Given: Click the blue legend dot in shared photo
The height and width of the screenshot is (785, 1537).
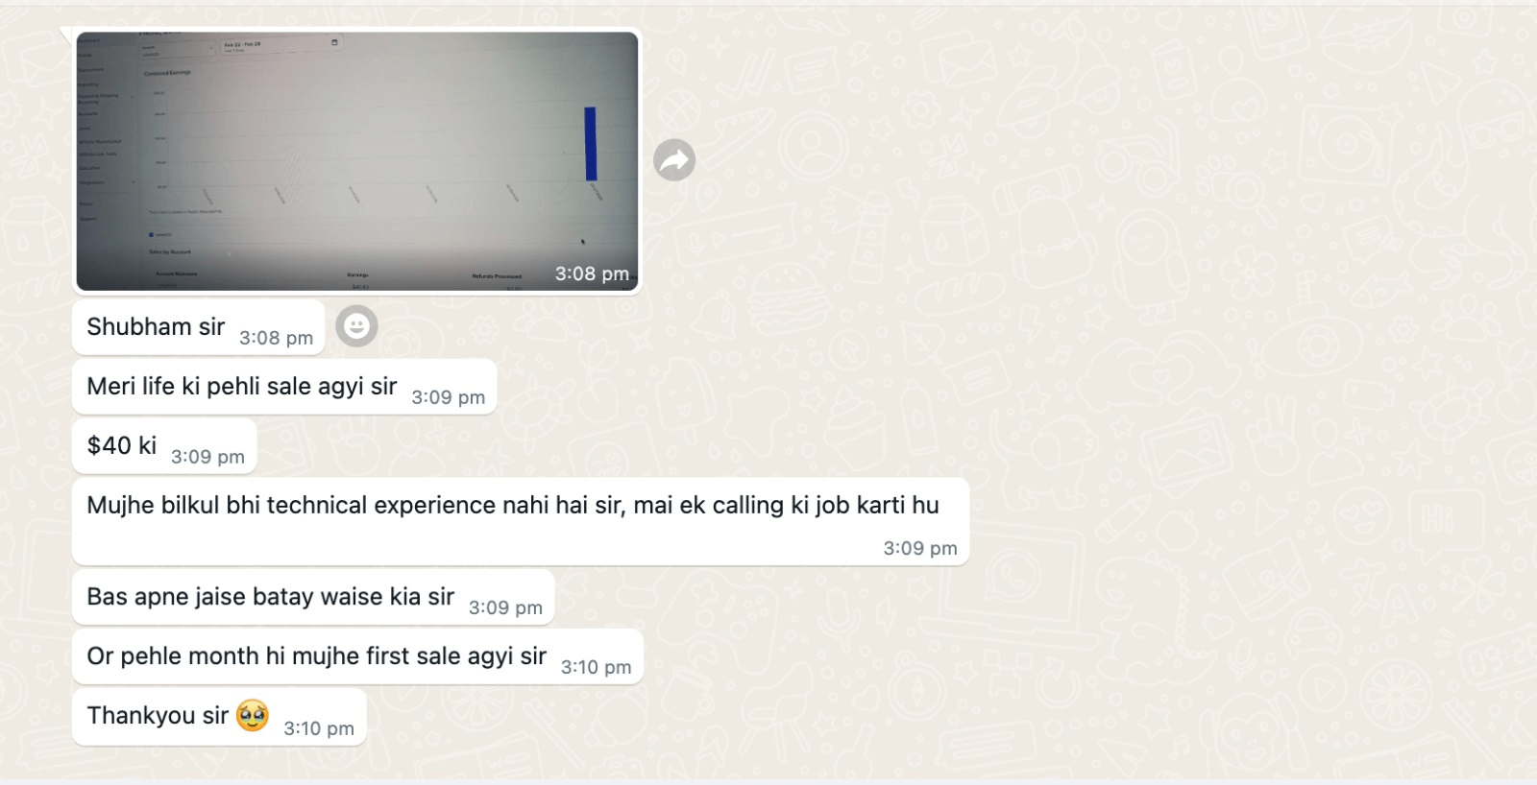Looking at the screenshot, I should coord(151,234).
